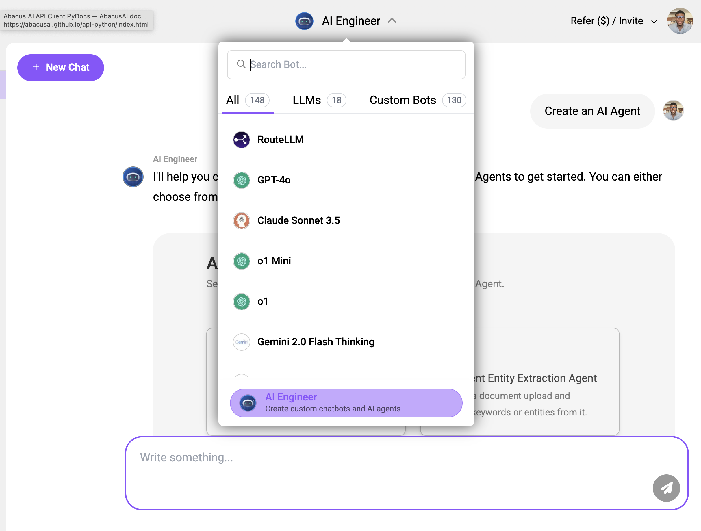This screenshot has height=531, width=701.
Task: Click the AI Engineer avatar beside the reply
Action: click(x=133, y=177)
